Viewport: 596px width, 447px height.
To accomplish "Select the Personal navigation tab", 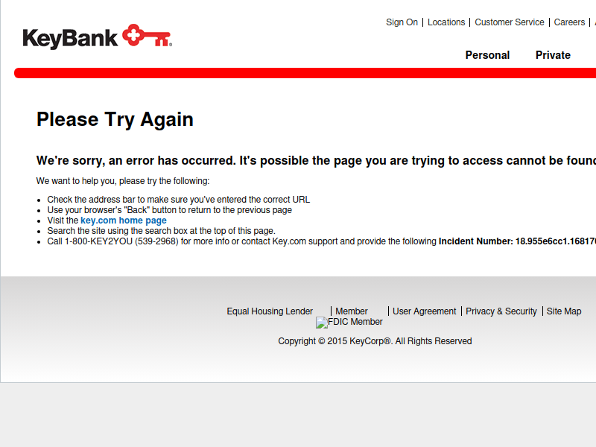I will tap(487, 55).
